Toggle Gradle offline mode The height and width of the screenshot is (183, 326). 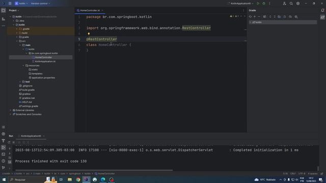[290, 17]
